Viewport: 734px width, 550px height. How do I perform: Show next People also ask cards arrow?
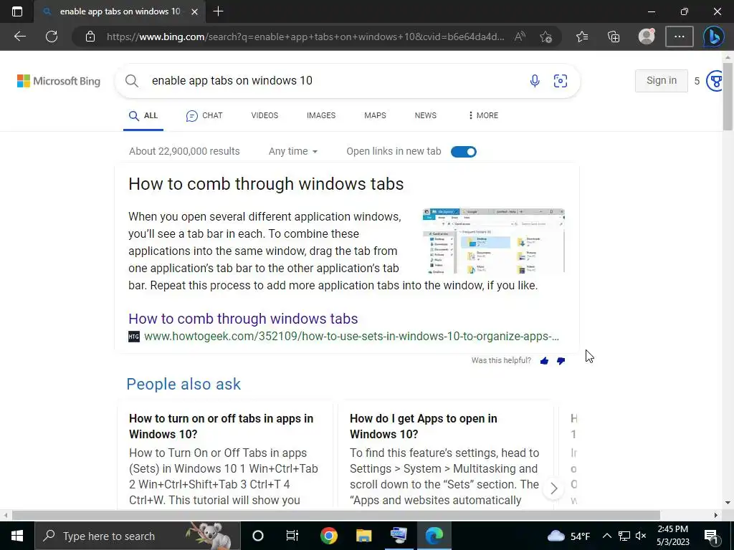coord(554,488)
